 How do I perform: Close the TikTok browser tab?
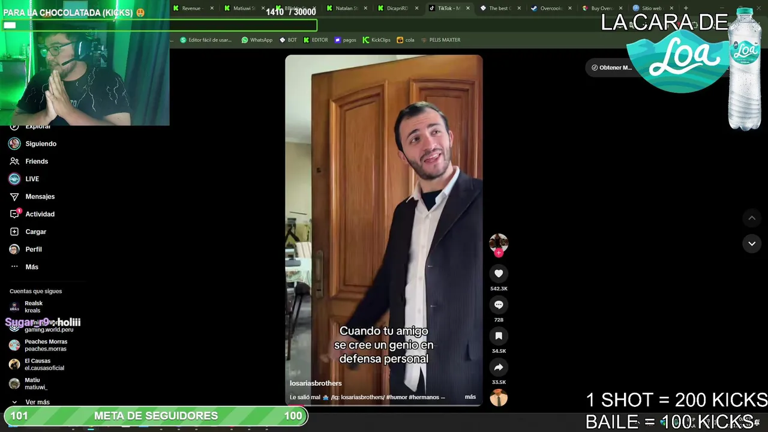(x=468, y=8)
